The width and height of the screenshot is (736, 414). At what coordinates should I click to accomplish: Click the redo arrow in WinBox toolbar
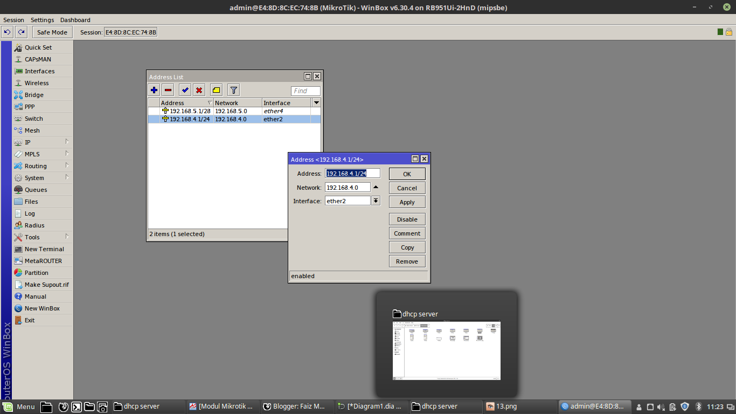(x=22, y=32)
